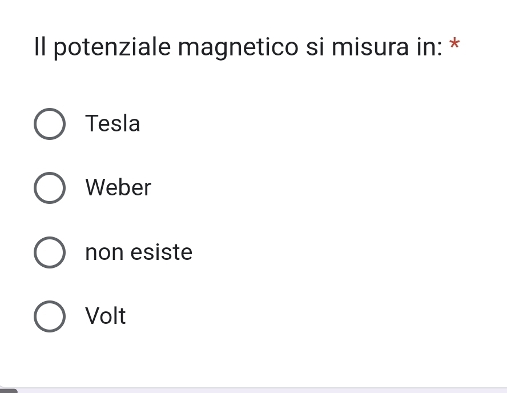Viewport: 507px width, 393px height.
Task: Answer the question with Volt
Action: point(50,316)
